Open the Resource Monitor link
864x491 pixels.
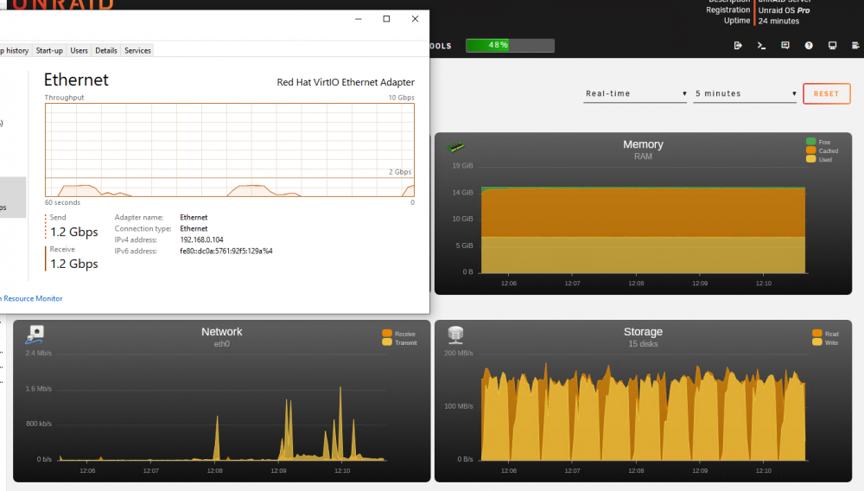(31, 298)
